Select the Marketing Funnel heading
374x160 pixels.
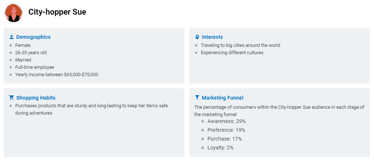pos(223,98)
